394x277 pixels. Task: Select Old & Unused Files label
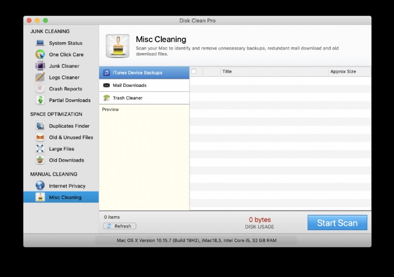[x=71, y=138]
